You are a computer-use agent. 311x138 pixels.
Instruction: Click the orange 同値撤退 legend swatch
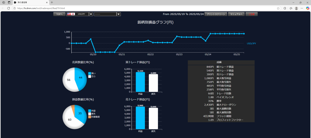pyautogui.click(x=90, y=117)
